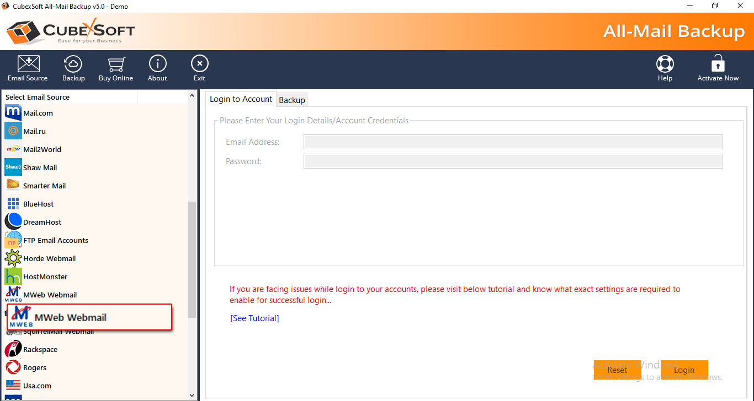Choose the DreamHost email source
Viewport: 754px width, 401px height.
[x=42, y=222]
